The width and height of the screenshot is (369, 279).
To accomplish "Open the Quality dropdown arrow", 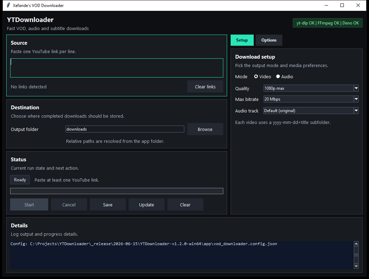I will (x=356, y=88).
